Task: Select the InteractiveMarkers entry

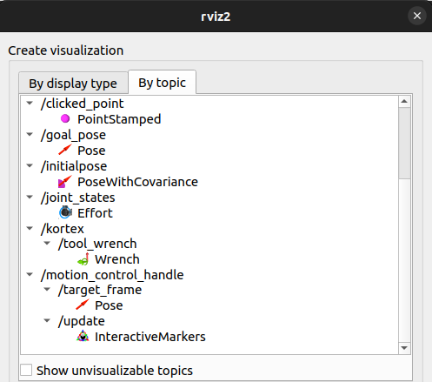Action: point(150,337)
